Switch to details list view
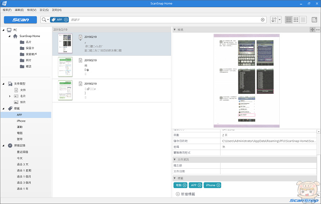The height and width of the screenshot is (204, 321). click(x=303, y=20)
